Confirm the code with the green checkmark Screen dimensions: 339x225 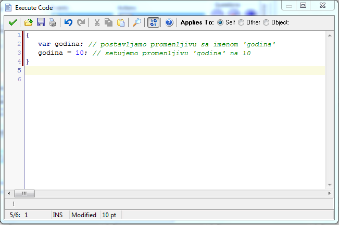(x=12, y=22)
